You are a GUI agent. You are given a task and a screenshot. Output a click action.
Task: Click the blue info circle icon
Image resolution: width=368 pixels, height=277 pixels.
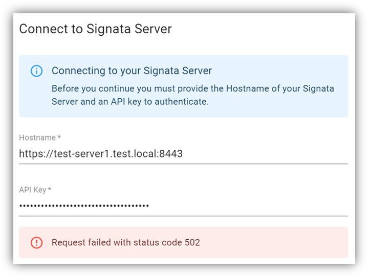[x=36, y=71]
